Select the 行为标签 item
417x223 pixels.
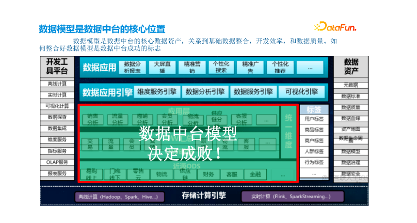pos(314,162)
